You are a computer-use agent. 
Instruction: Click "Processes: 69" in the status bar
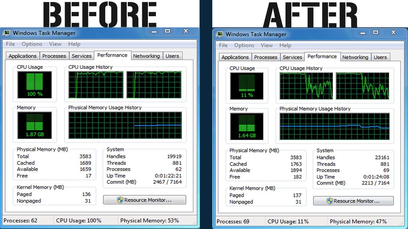click(x=233, y=222)
